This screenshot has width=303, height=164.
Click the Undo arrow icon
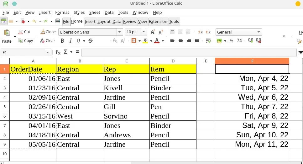[x=34, y=21]
